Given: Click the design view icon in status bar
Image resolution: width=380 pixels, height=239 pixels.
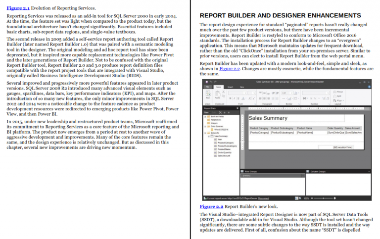Looking at the screenshot, I should [296, 198].
